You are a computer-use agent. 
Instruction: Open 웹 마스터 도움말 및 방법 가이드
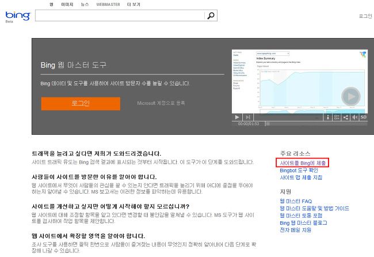point(314,208)
